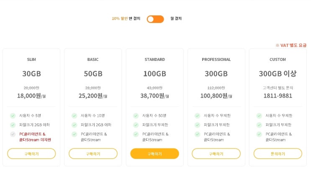This screenshot has height=171, width=311.
Task: Click the 1811-9881 customer center number
Action: click(278, 96)
